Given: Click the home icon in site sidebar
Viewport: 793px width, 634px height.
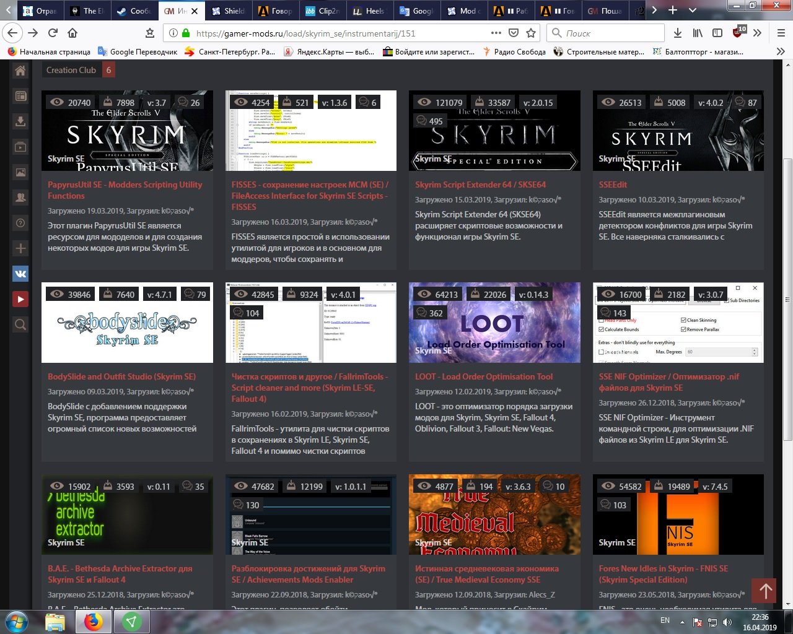Looking at the screenshot, I should pyautogui.click(x=20, y=71).
